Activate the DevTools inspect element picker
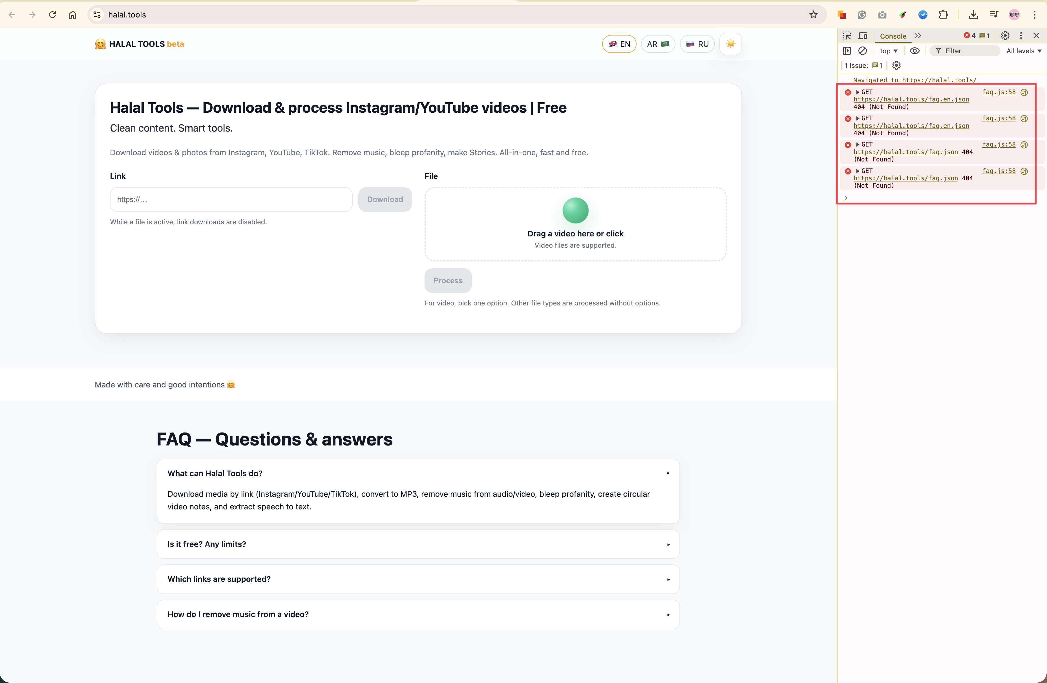This screenshot has width=1047, height=683. [847, 36]
